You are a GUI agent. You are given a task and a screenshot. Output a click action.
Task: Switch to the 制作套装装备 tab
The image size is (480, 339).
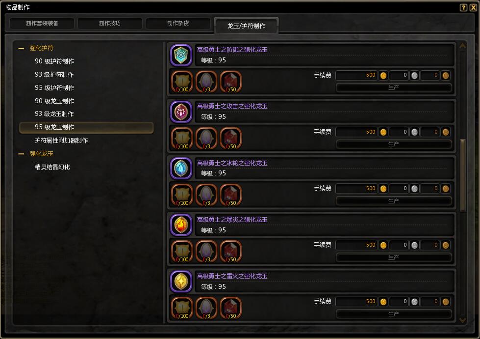coord(42,23)
